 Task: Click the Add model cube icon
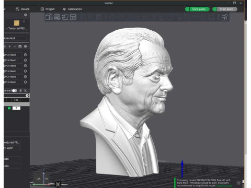pyautogui.click(x=49, y=17)
